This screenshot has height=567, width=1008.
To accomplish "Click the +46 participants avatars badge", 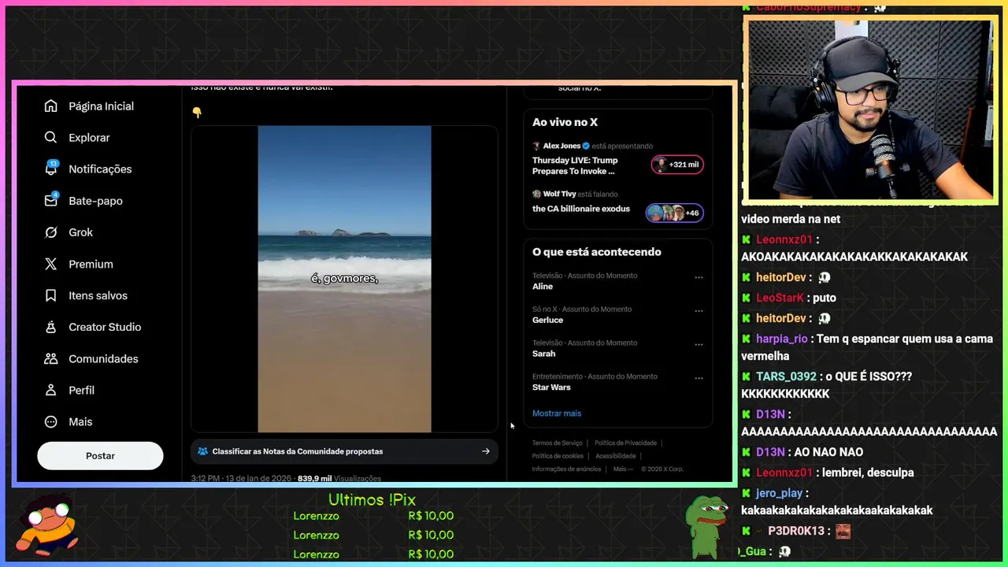I will 675,213.
